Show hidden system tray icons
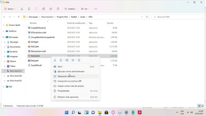This screenshot has width=206, height=116. pos(177,112)
